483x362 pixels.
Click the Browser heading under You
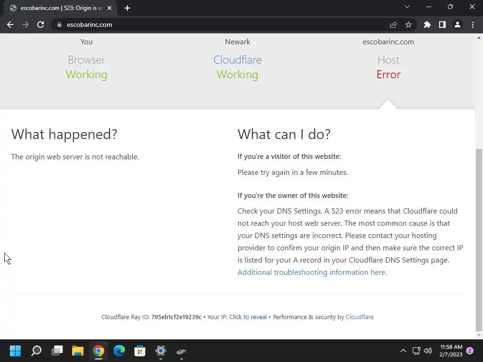coord(87,60)
